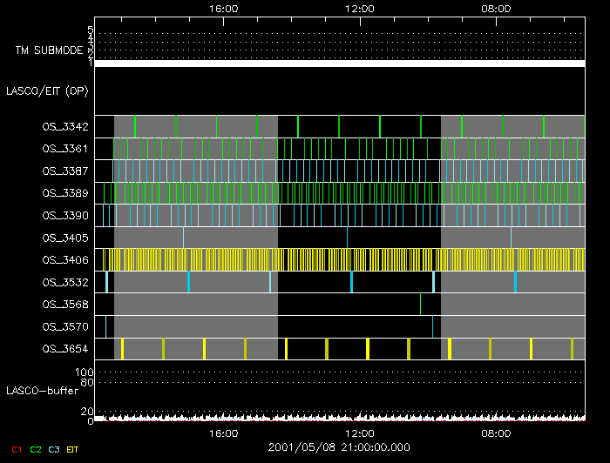
Task: Select the LASCO-buffer axis label
Action: pos(44,391)
